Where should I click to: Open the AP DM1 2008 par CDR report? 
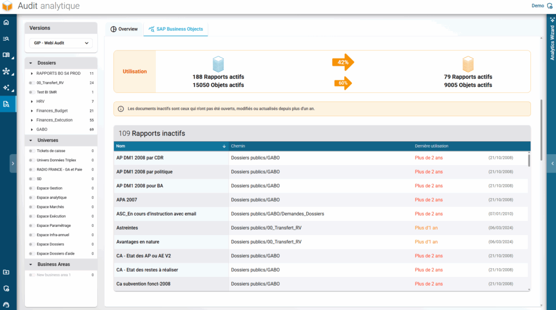pos(140,158)
